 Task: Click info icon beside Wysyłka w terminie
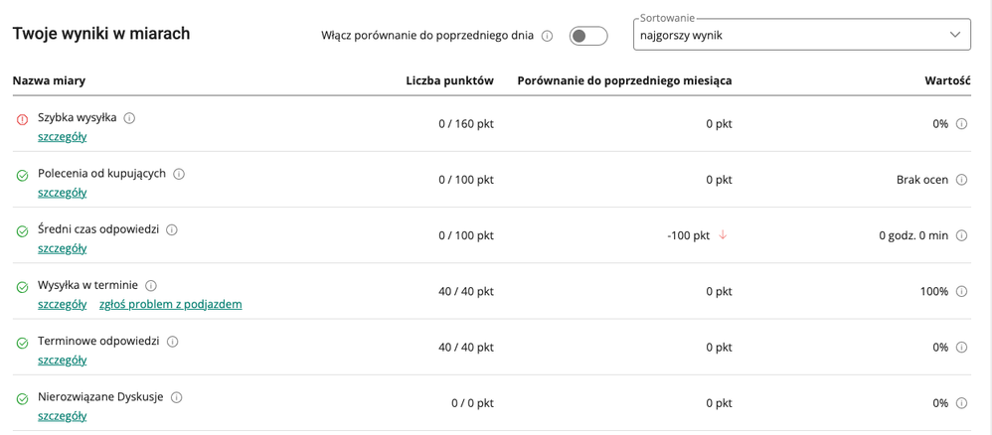151,285
